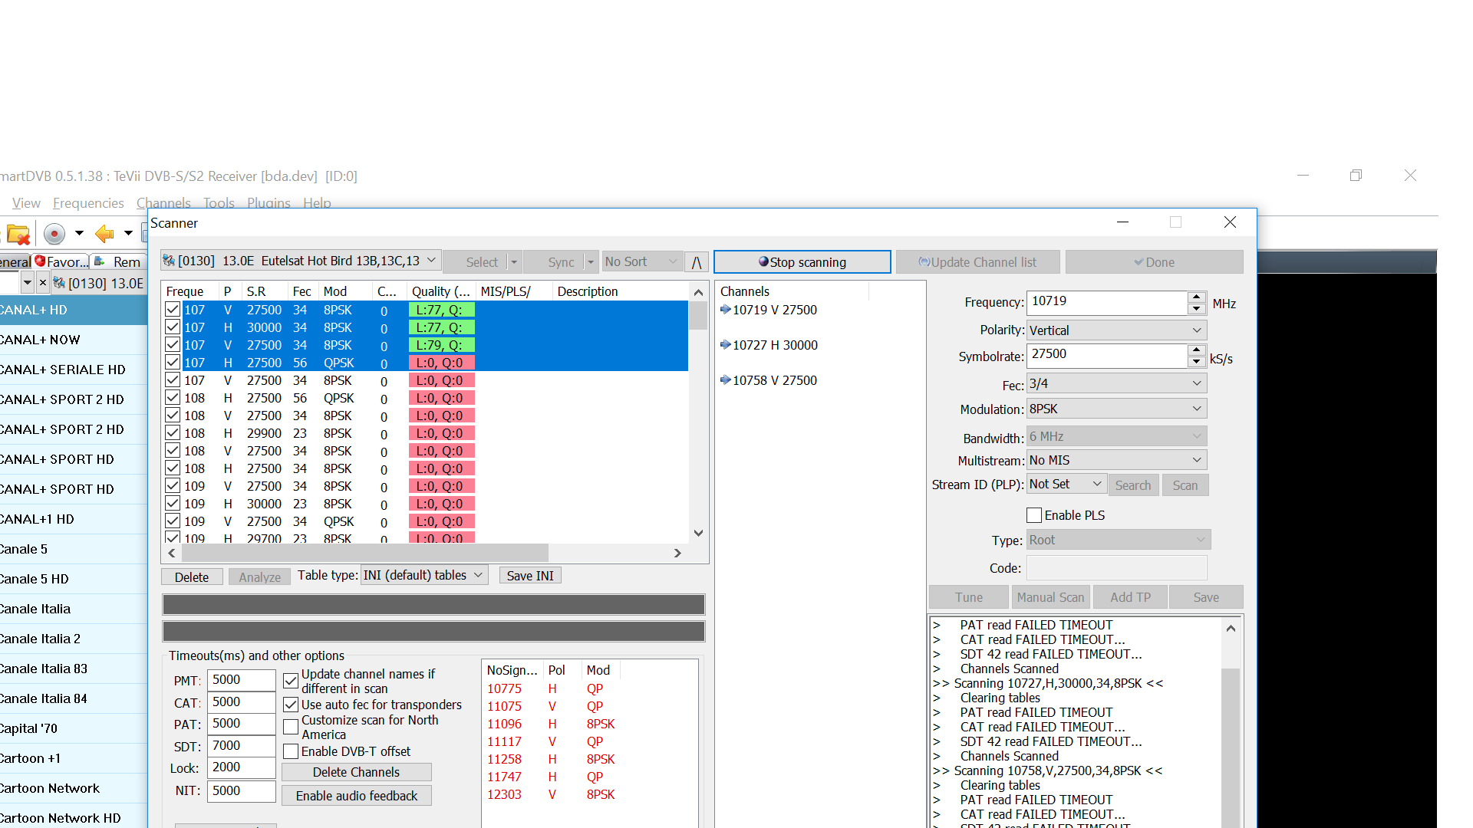Click the folder delete icon in toolbar
The width and height of the screenshot is (1473, 828).
pyautogui.click(x=18, y=234)
